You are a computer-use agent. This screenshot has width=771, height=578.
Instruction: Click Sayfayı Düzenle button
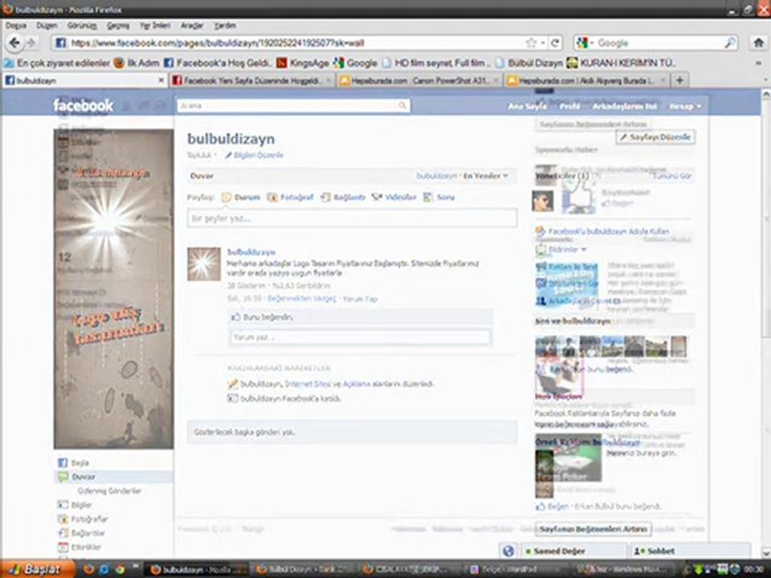[x=655, y=137]
